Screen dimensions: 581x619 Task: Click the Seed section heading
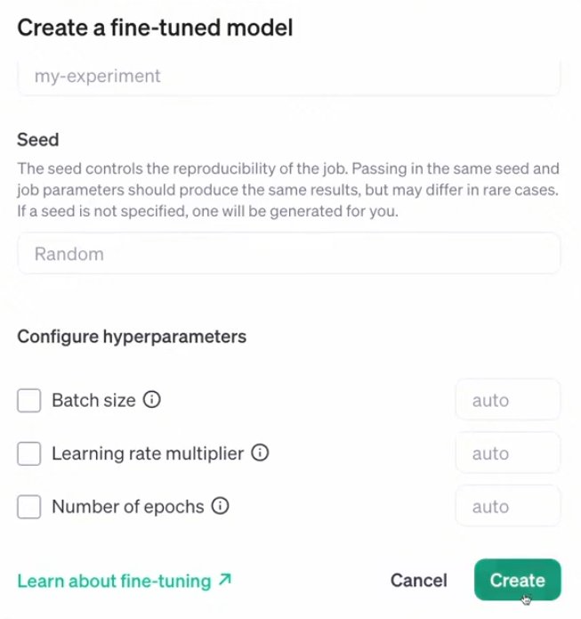point(38,140)
